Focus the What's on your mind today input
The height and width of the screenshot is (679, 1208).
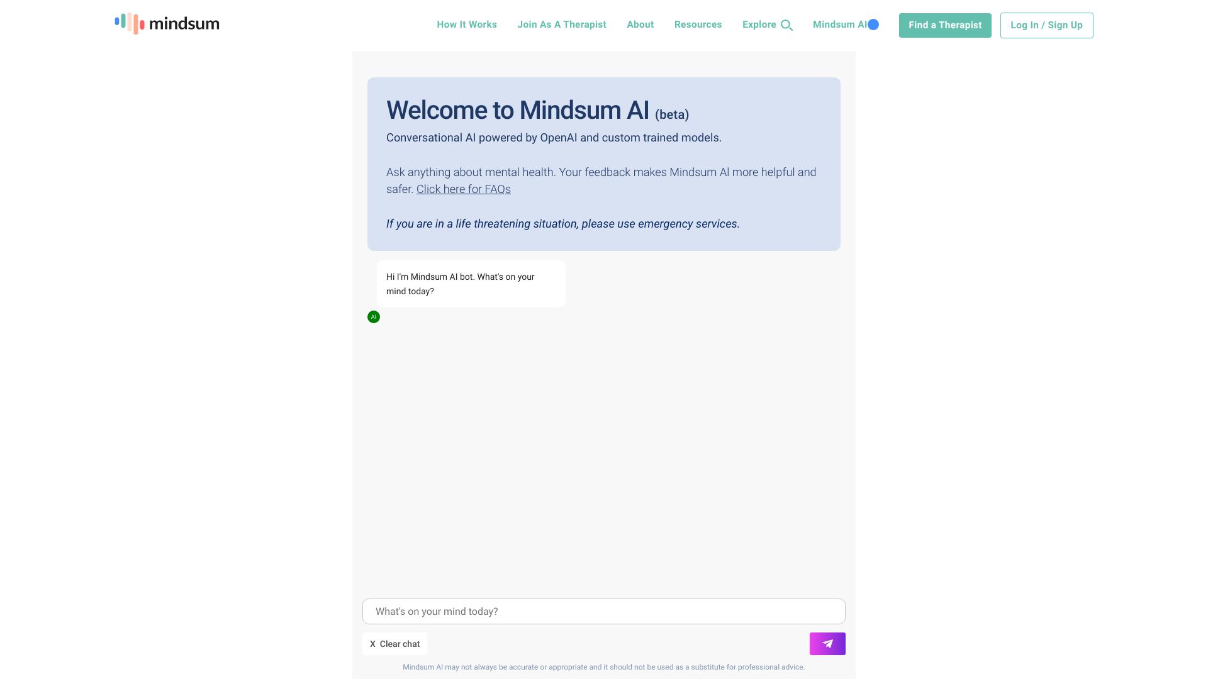click(604, 611)
